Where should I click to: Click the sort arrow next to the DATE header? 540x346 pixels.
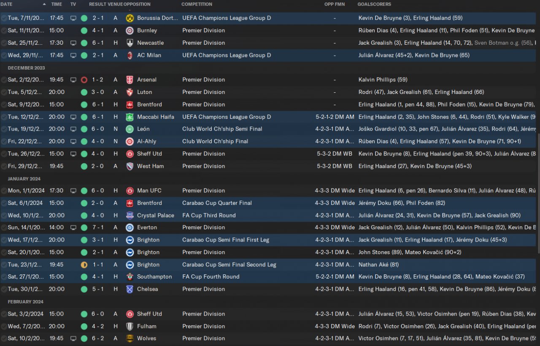pos(44,4)
